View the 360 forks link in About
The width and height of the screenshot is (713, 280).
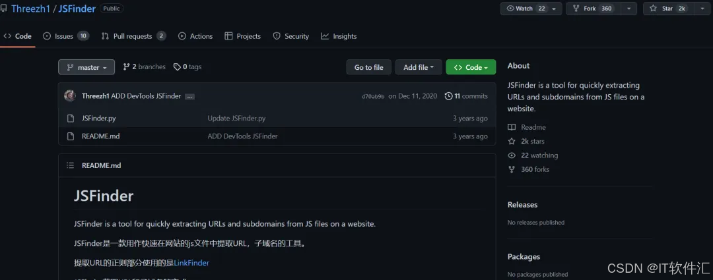535,170
